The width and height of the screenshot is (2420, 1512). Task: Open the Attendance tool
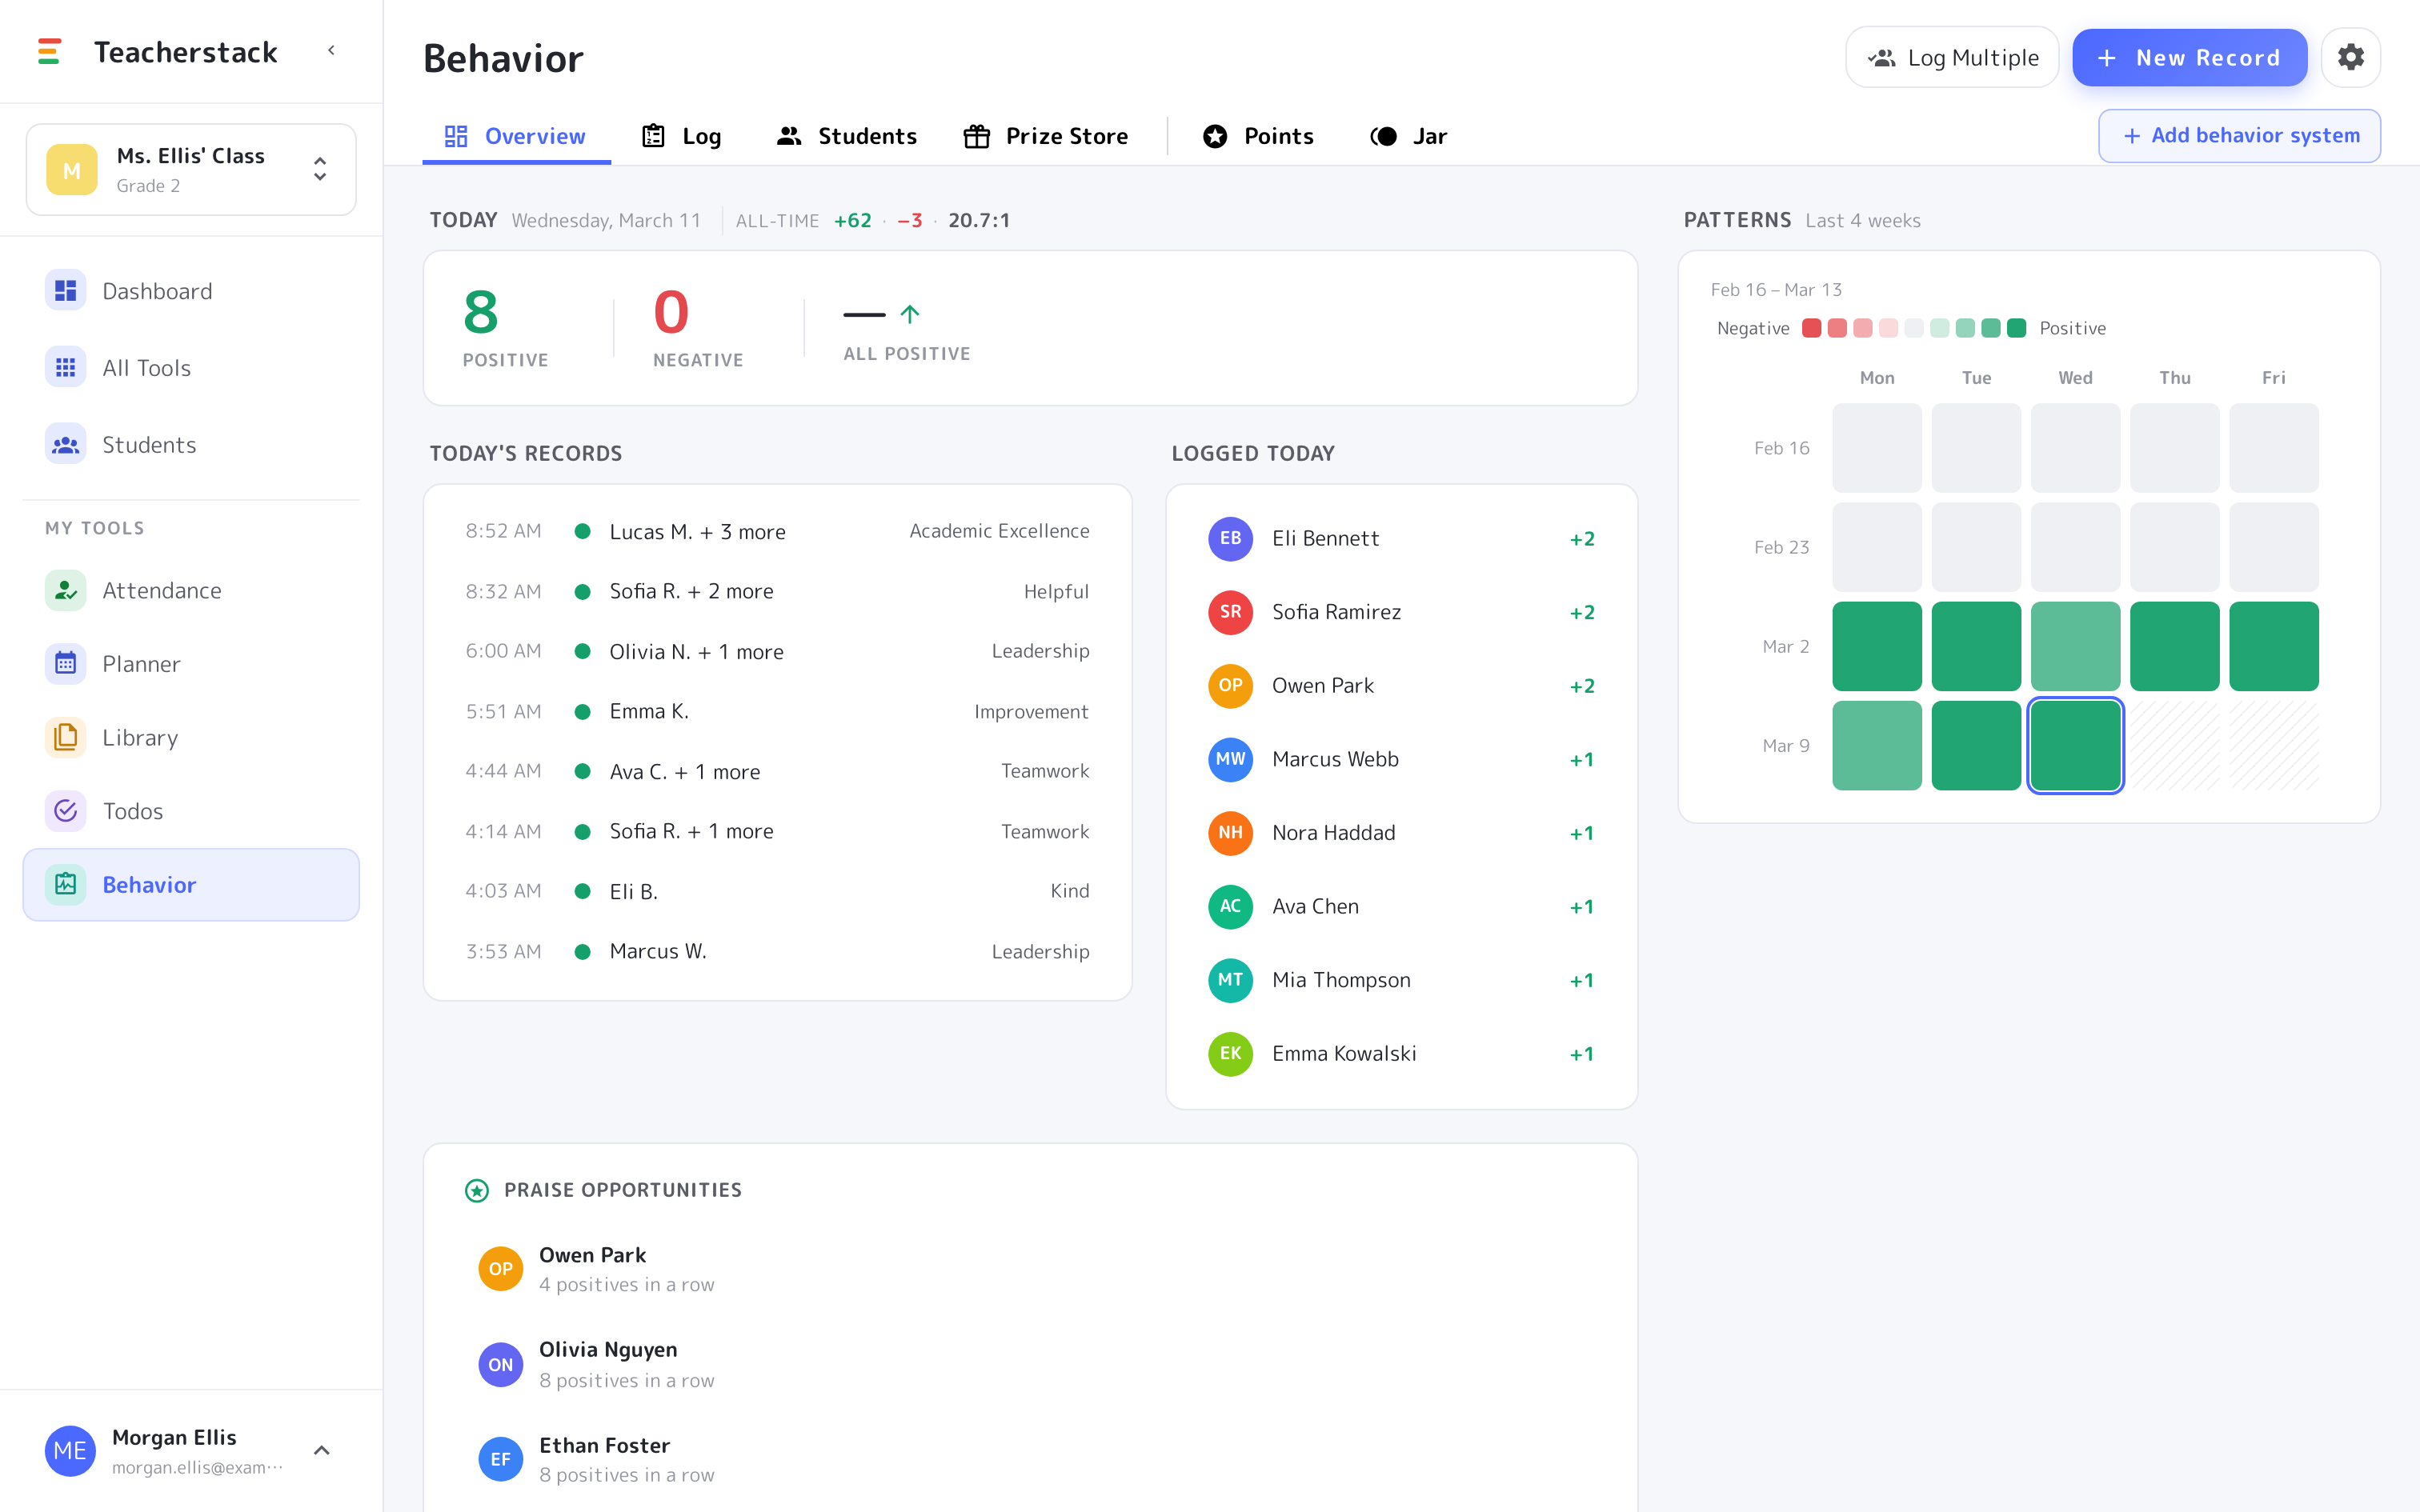191,590
